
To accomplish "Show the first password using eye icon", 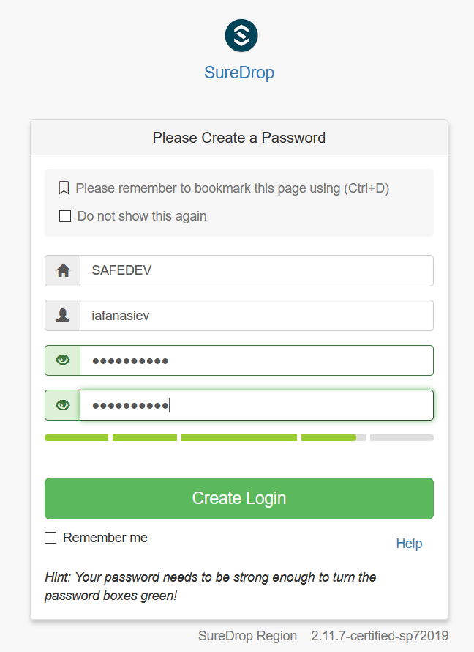I will [x=63, y=360].
